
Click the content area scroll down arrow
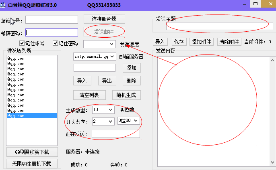tap(272, 162)
